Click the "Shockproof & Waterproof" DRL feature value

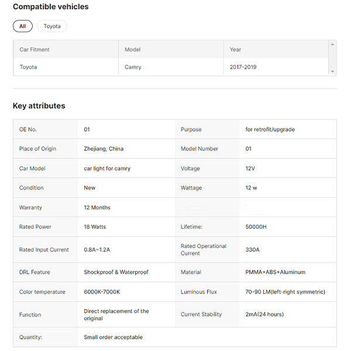coord(116,272)
